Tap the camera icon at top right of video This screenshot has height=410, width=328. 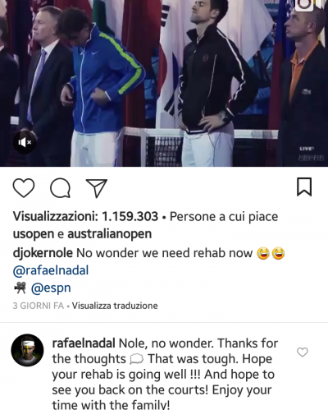(x=304, y=5)
